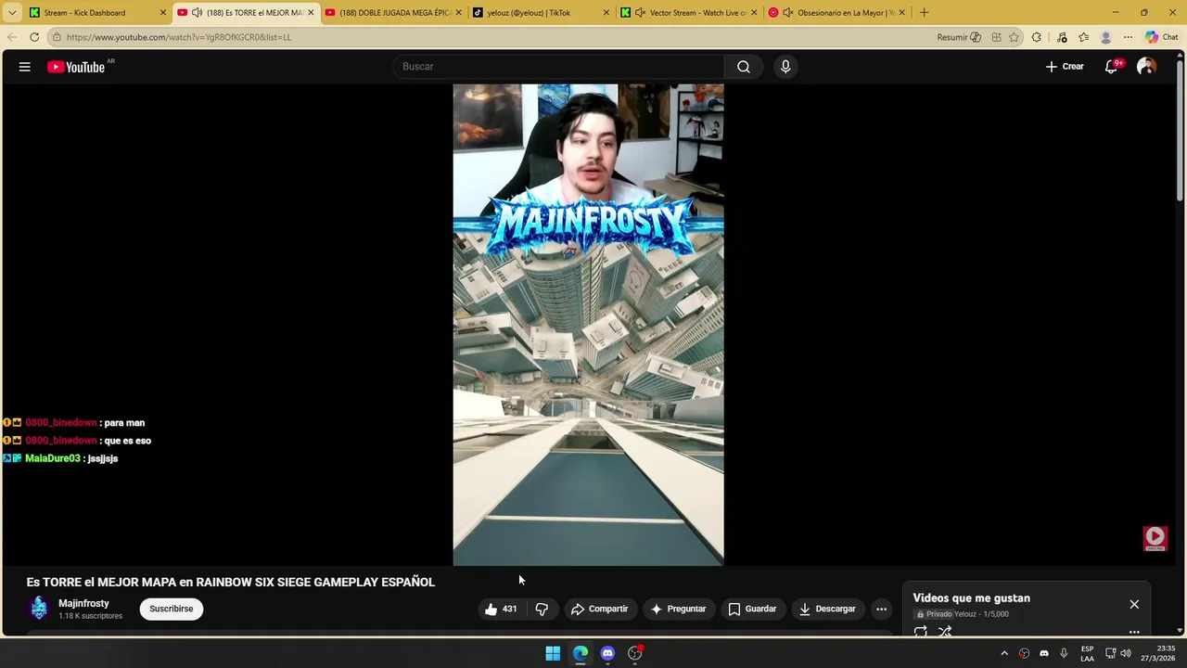Close the Videos que me gustan panel
Image resolution: width=1187 pixels, height=668 pixels.
1134,604
